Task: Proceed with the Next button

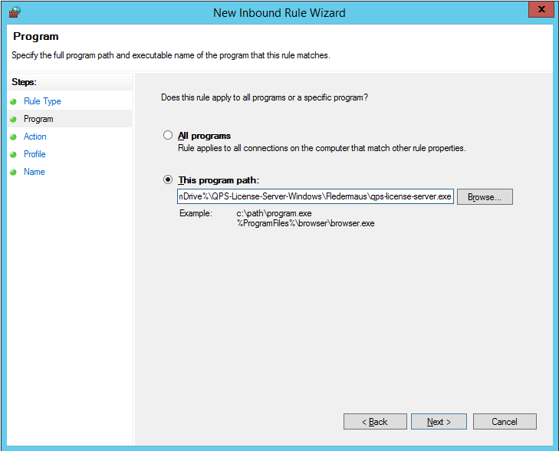Action: click(439, 422)
